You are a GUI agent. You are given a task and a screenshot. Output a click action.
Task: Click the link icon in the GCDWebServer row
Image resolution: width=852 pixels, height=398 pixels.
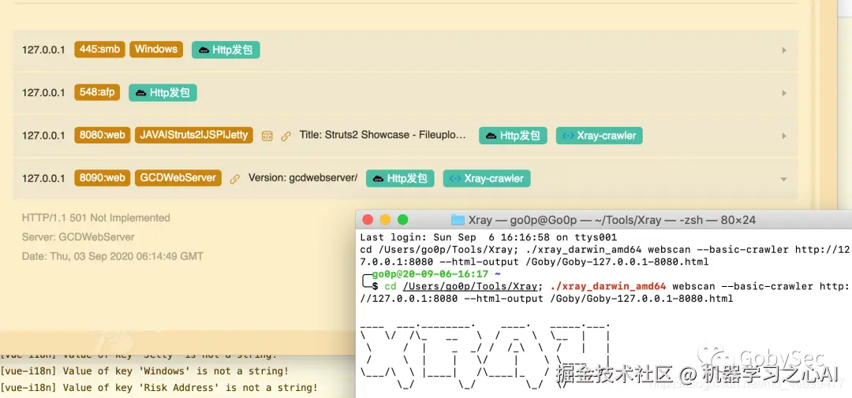[235, 179]
